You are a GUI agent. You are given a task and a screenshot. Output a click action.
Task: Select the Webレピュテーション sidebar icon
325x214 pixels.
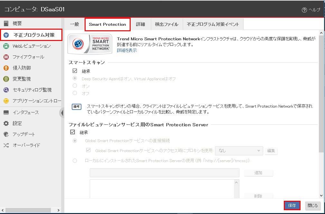6,46
